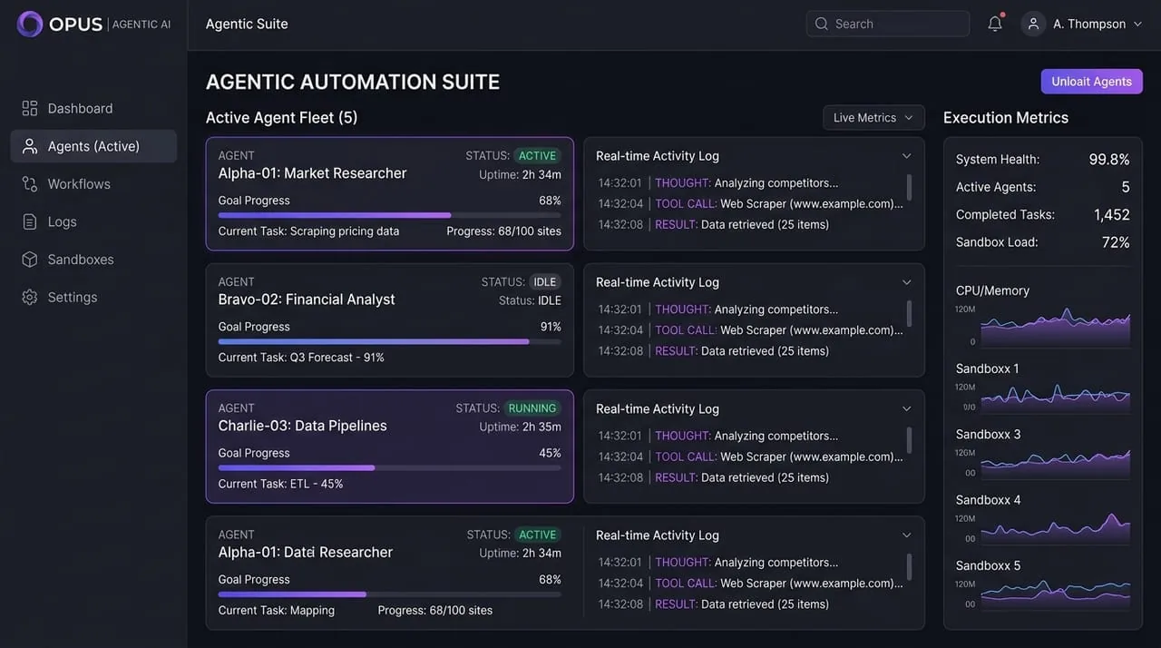Click 'Current Task: Q3 Forecast - 91%'

pyautogui.click(x=301, y=358)
